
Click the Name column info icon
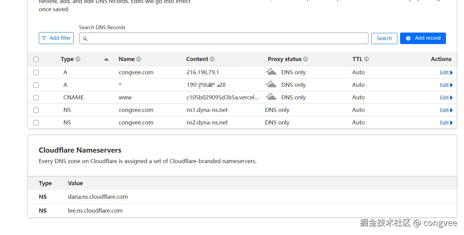[x=139, y=59]
